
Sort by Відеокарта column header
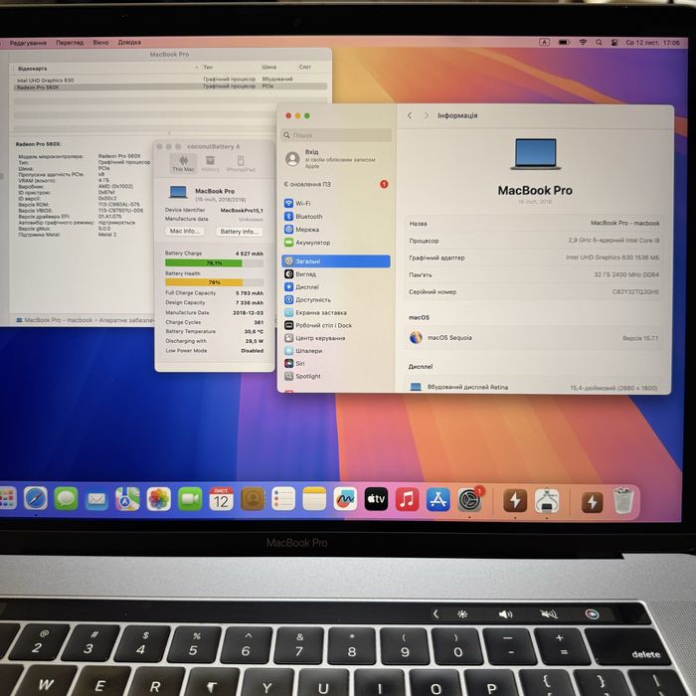click(107, 68)
